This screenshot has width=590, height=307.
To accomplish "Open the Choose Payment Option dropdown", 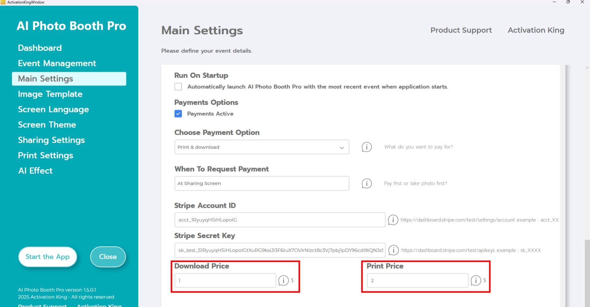I will coord(262,147).
